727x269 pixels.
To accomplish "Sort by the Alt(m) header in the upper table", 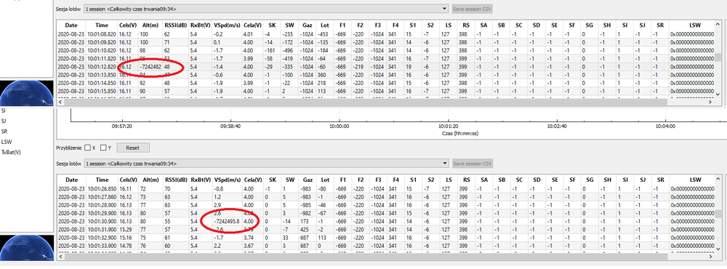I will [x=150, y=25].
